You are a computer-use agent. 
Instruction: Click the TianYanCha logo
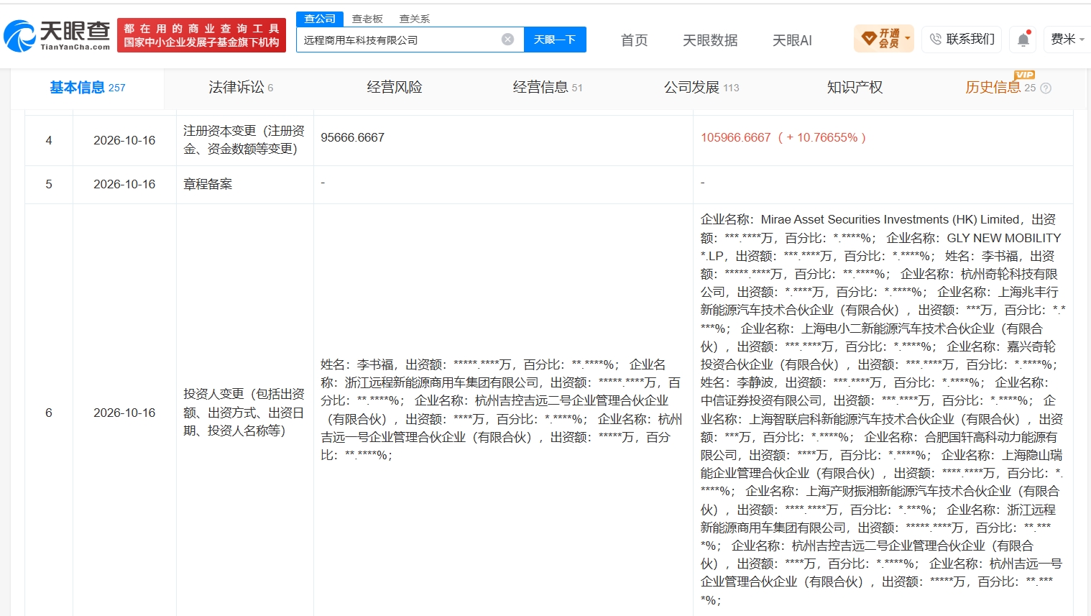(x=57, y=35)
